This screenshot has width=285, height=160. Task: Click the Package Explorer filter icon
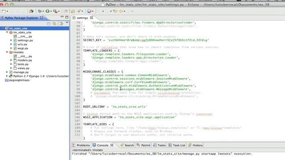pyautogui.click(x=61, y=24)
